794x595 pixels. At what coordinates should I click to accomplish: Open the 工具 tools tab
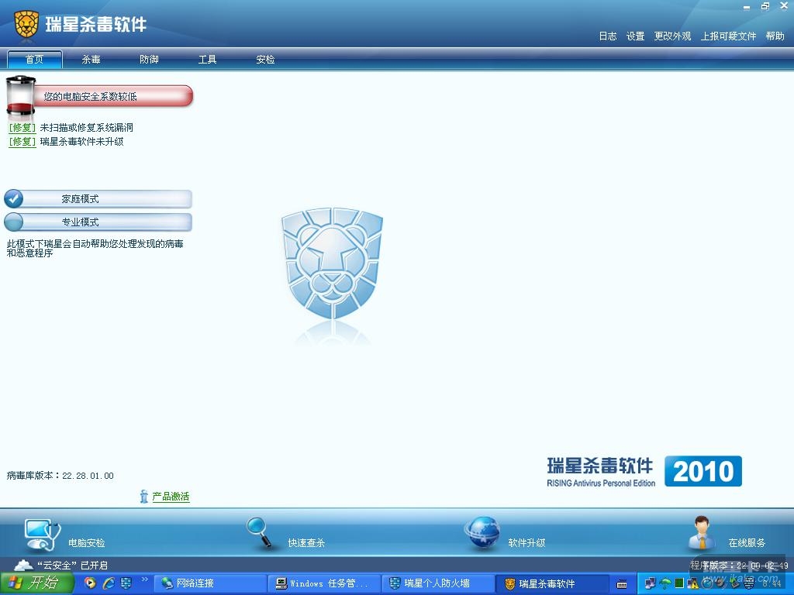pos(207,59)
